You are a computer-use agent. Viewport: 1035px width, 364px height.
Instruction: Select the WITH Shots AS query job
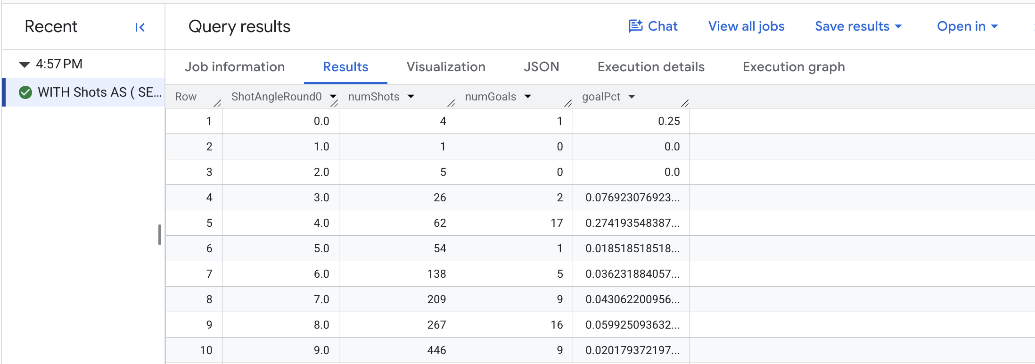(x=84, y=92)
